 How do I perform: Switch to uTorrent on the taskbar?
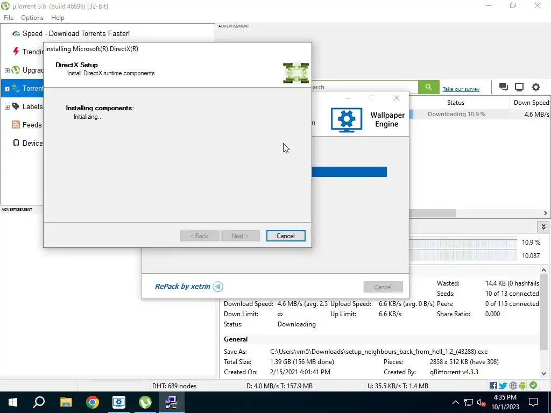click(145, 402)
